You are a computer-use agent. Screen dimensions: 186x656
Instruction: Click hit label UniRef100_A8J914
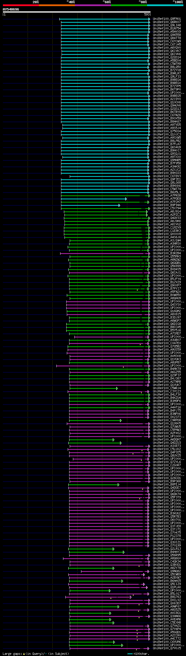tap(167, 212)
